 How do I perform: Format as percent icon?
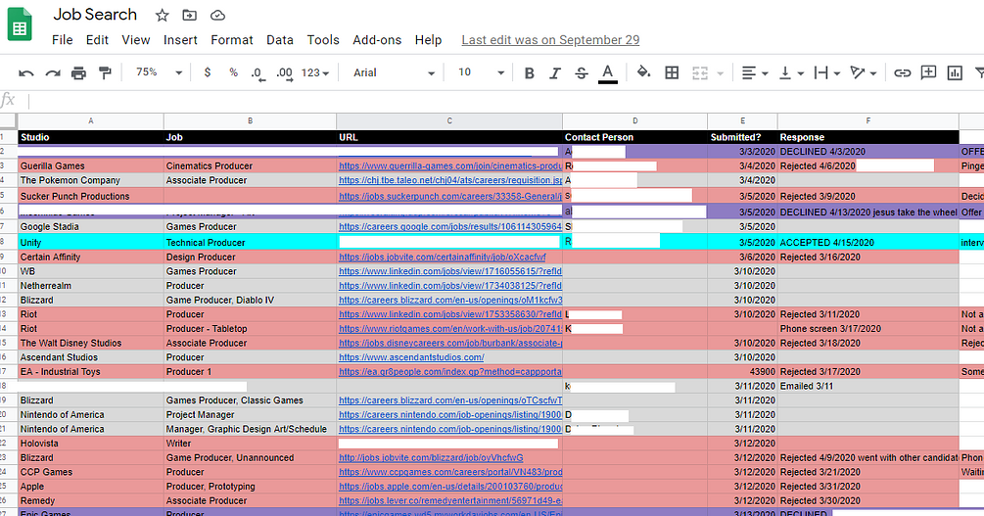233,72
